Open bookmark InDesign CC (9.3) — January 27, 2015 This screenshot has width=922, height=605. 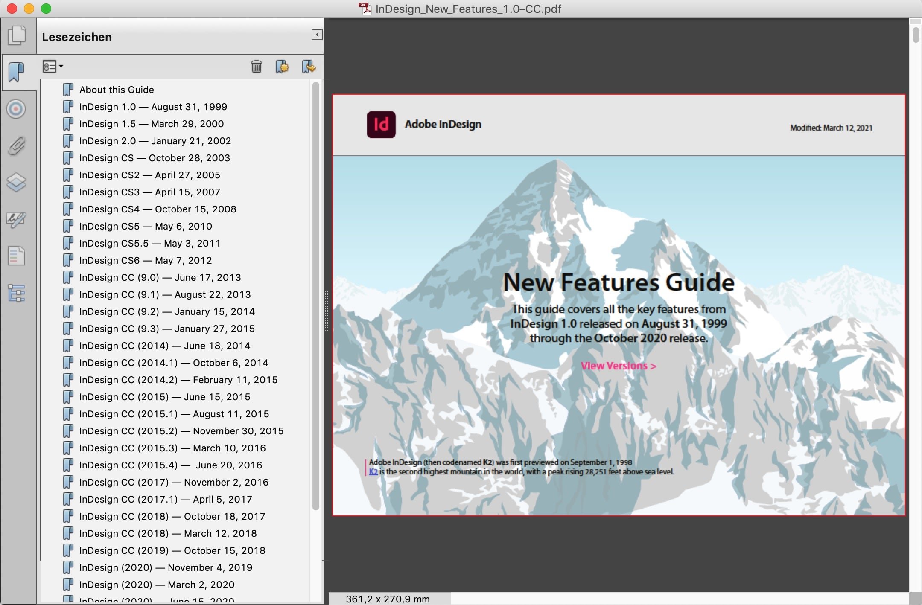pyautogui.click(x=167, y=329)
